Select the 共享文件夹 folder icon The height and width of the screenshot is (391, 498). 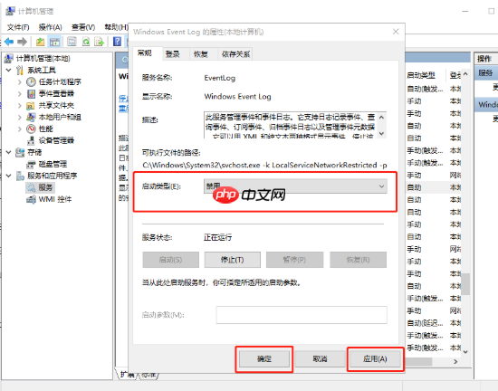[31, 105]
